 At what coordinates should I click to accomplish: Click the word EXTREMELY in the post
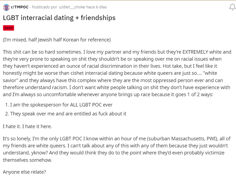pos(195,52)
